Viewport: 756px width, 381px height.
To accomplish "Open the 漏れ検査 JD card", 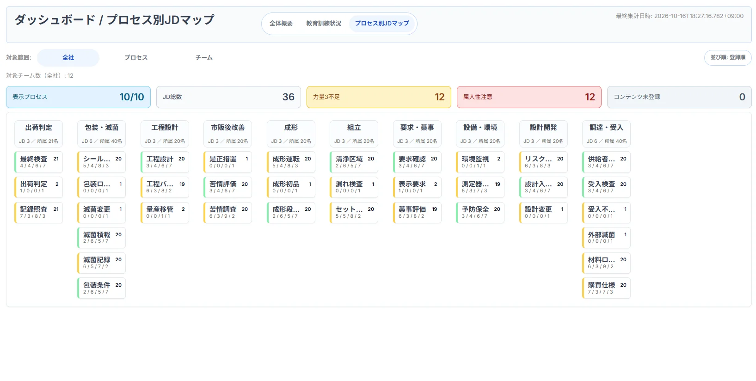I will [354, 187].
